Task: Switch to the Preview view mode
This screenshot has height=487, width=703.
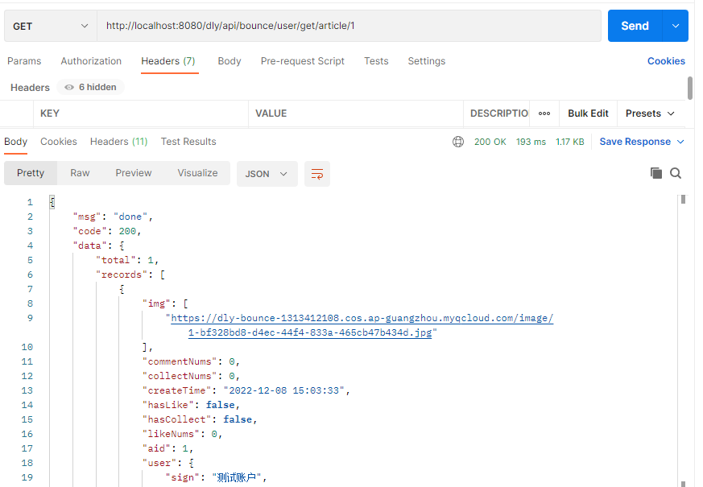Action: pyautogui.click(x=134, y=173)
